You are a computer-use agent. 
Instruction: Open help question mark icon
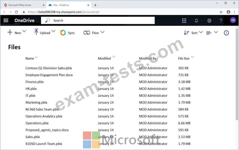point(221,21)
